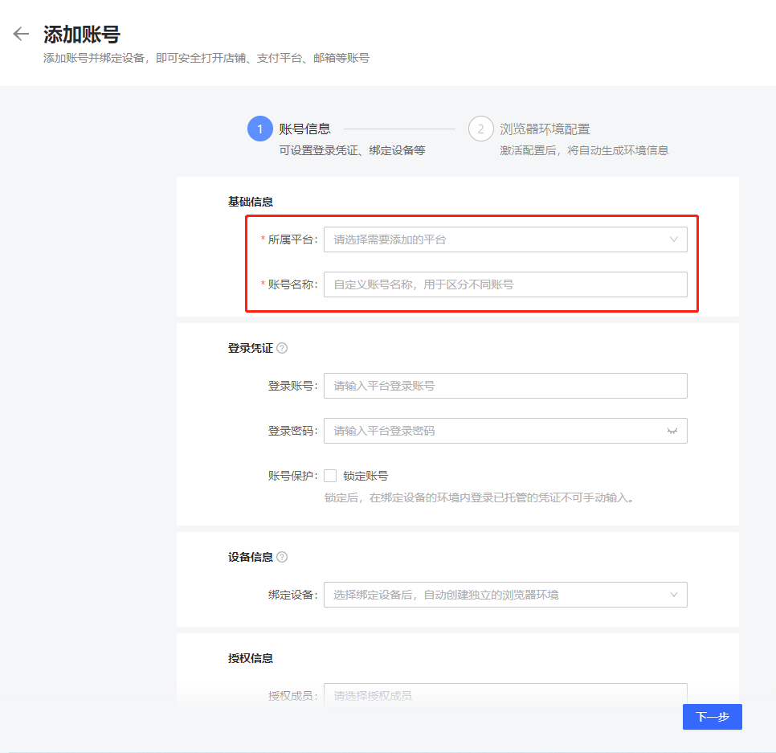The width and height of the screenshot is (776, 753).
Task: Click hint text starting with 锁定后
Action: pos(479,497)
